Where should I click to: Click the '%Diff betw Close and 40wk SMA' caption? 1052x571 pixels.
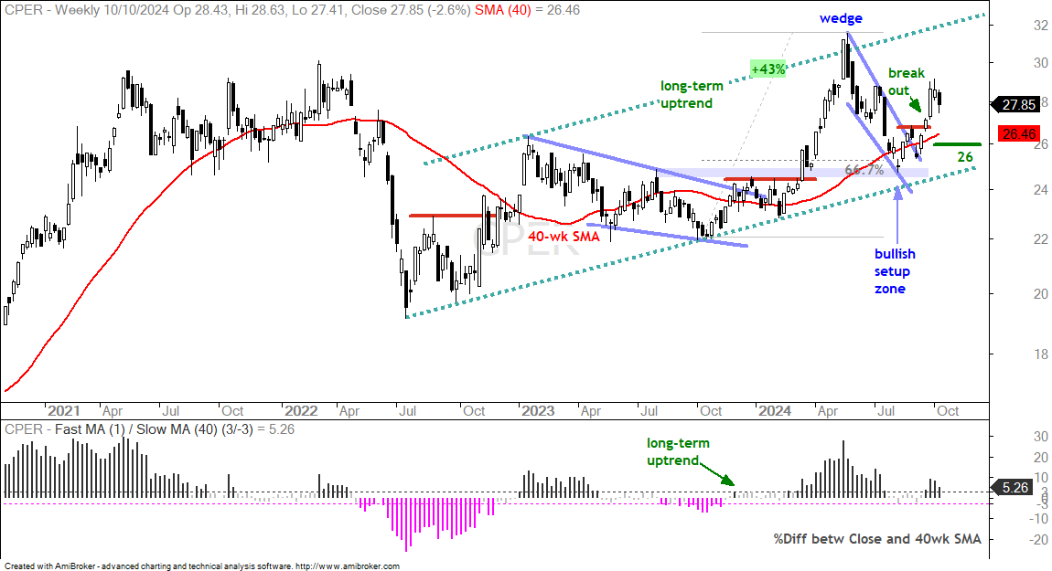[877, 539]
